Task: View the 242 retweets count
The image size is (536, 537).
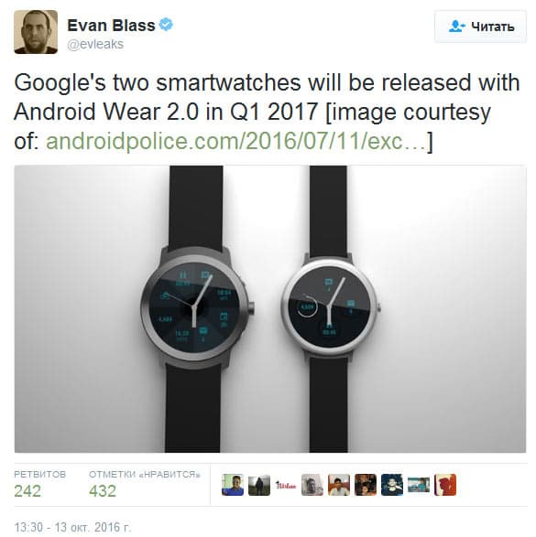Action: tap(27, 490)
